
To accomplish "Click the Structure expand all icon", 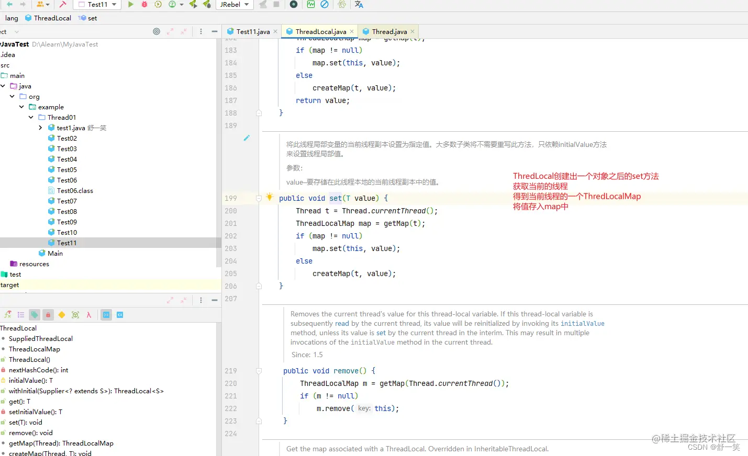I will (170, 300).
